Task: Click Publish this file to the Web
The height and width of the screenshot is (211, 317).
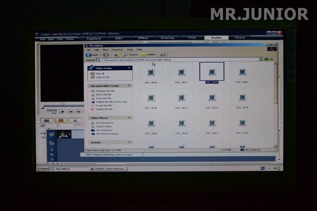Action: pyautogui.click(x=111, y=102)
